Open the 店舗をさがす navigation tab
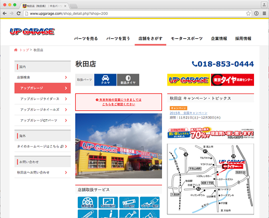The width and height of the screenshot is (269, 218). point(151,38)
